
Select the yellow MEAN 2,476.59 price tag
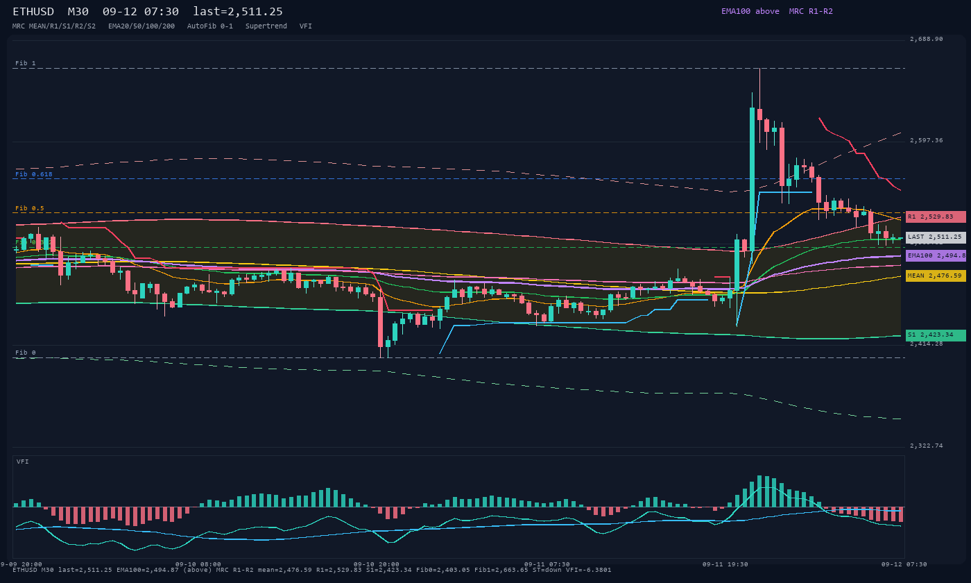[x=936, y=276]
